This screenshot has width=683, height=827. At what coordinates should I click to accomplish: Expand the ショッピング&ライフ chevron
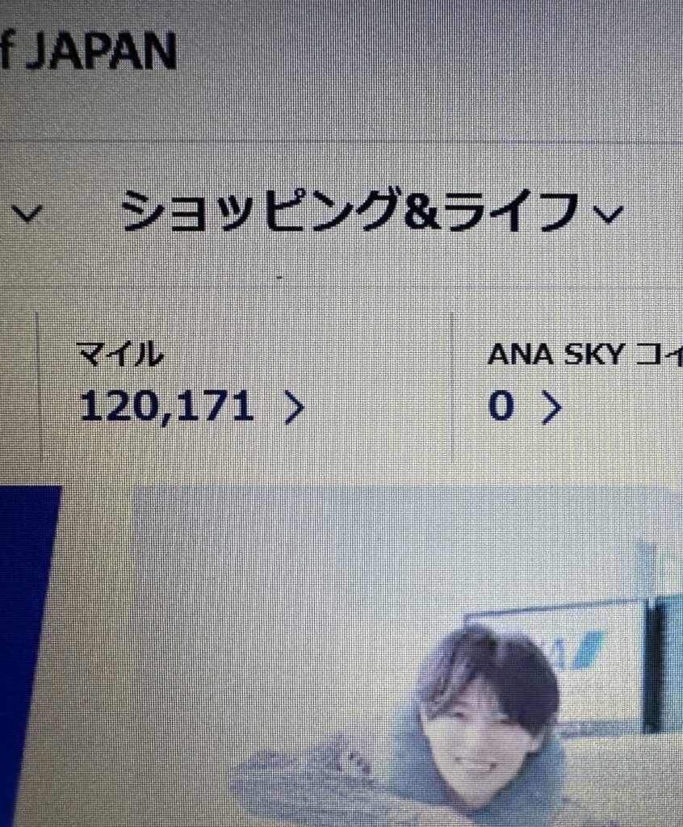coord(608,215)
